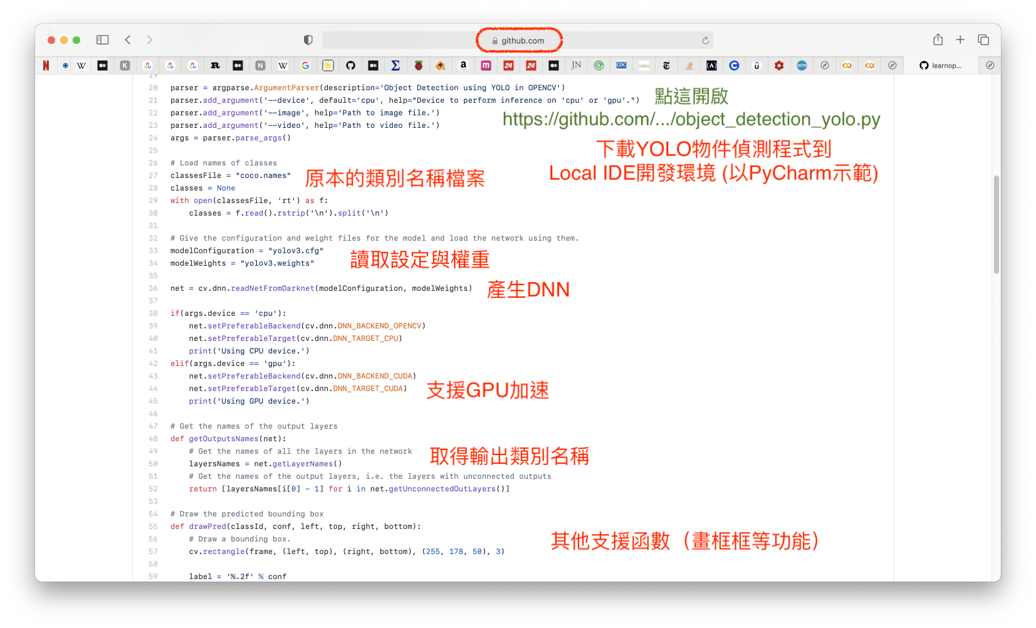
Task: Open the yellow sun pinned tab
Action: pyautogui.click(x=328, y=65)
